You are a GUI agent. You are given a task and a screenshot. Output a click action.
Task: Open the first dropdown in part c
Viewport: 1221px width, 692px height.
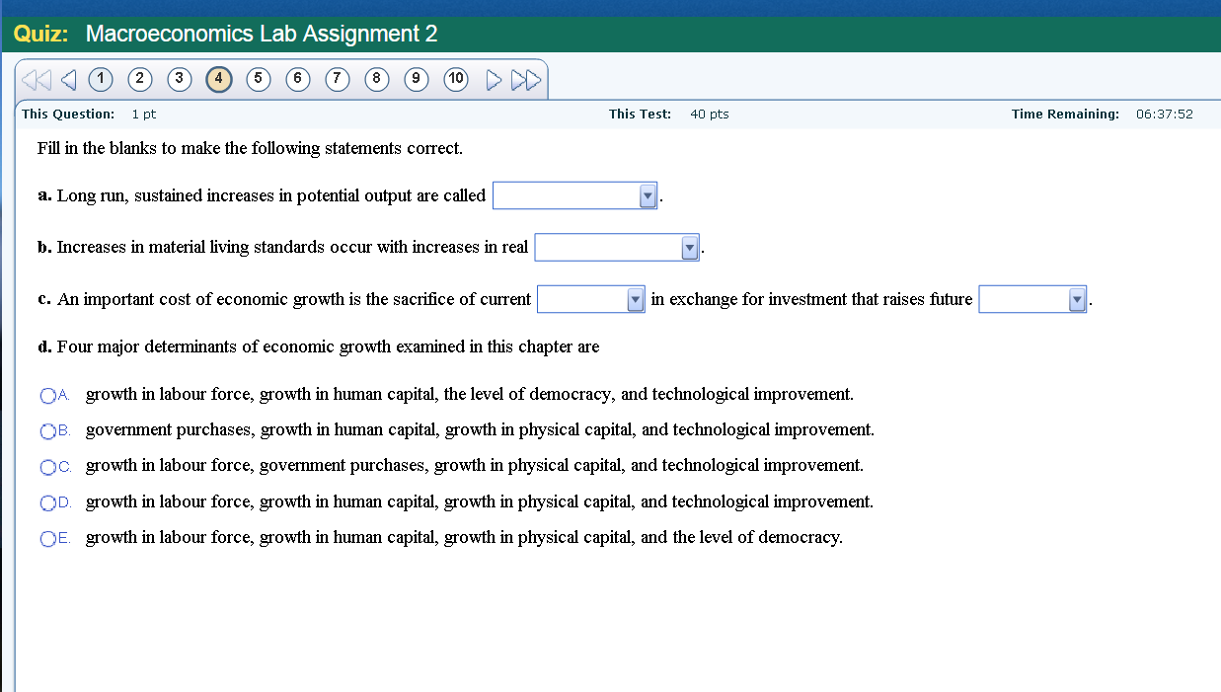click(637, 298)
